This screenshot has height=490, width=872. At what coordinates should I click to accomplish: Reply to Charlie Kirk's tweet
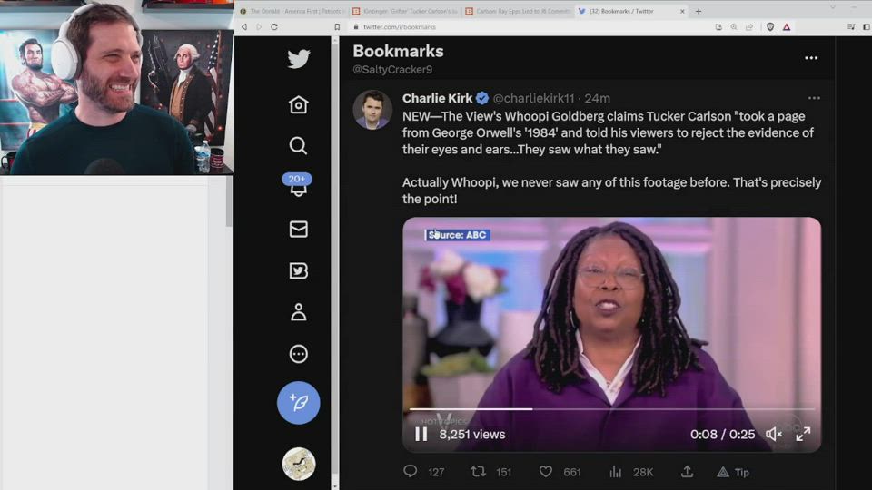(x=411, y=472)
